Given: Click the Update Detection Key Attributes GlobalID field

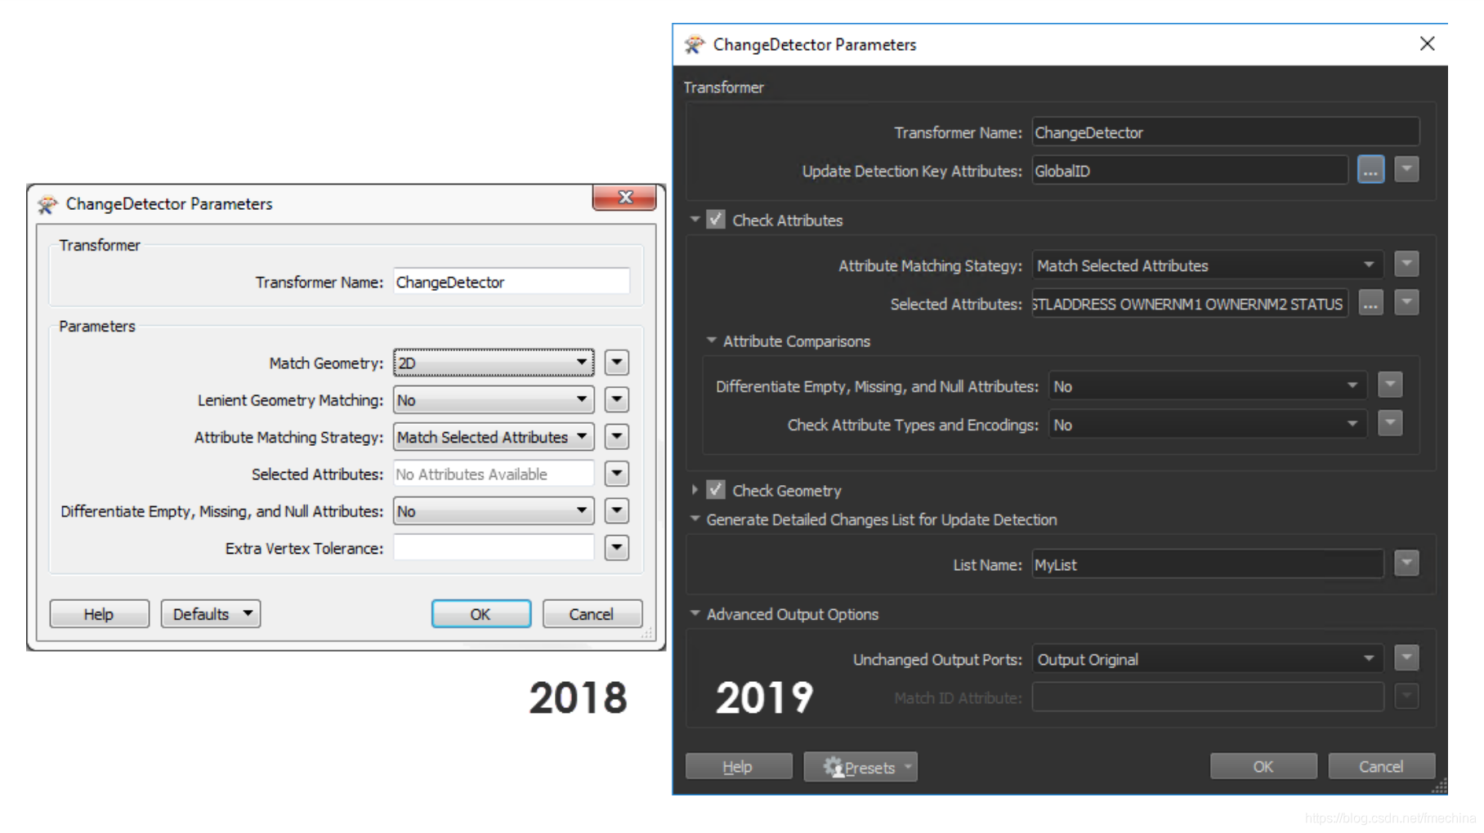Looking at the screenshot, I should point(1190,171).
